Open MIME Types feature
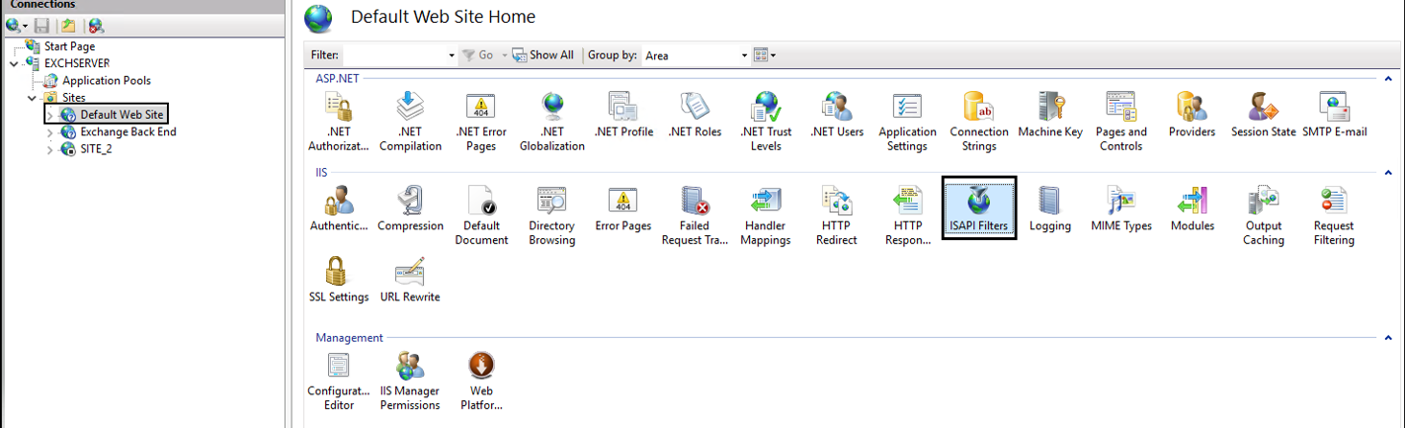The height and width of the screenshot is (428, 1405). (x=1121, y=209)
